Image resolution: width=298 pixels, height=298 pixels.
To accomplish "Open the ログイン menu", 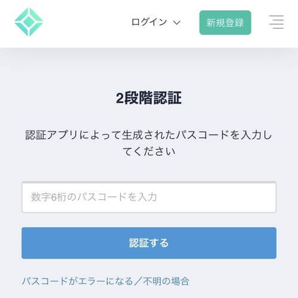I will [x=156, y=22].
